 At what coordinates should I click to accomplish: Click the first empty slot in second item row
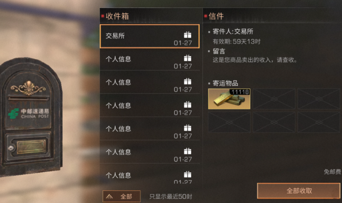229,122
